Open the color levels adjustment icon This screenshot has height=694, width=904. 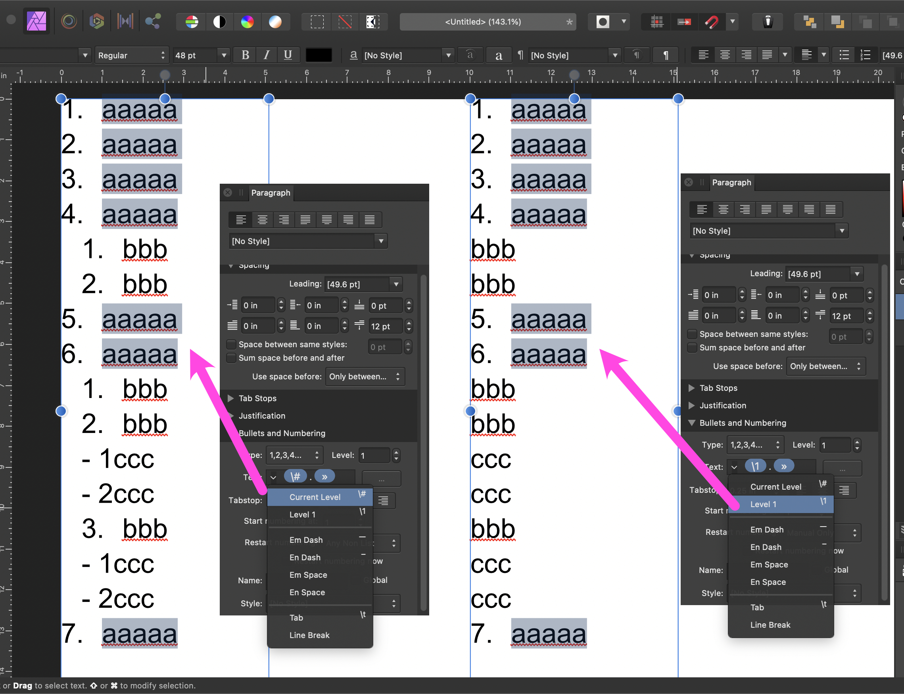192,22
